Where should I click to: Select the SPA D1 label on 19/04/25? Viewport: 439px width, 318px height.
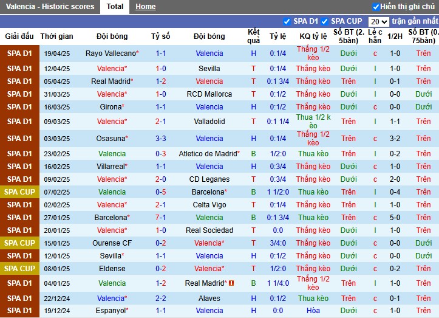click(x=19, y=54)
